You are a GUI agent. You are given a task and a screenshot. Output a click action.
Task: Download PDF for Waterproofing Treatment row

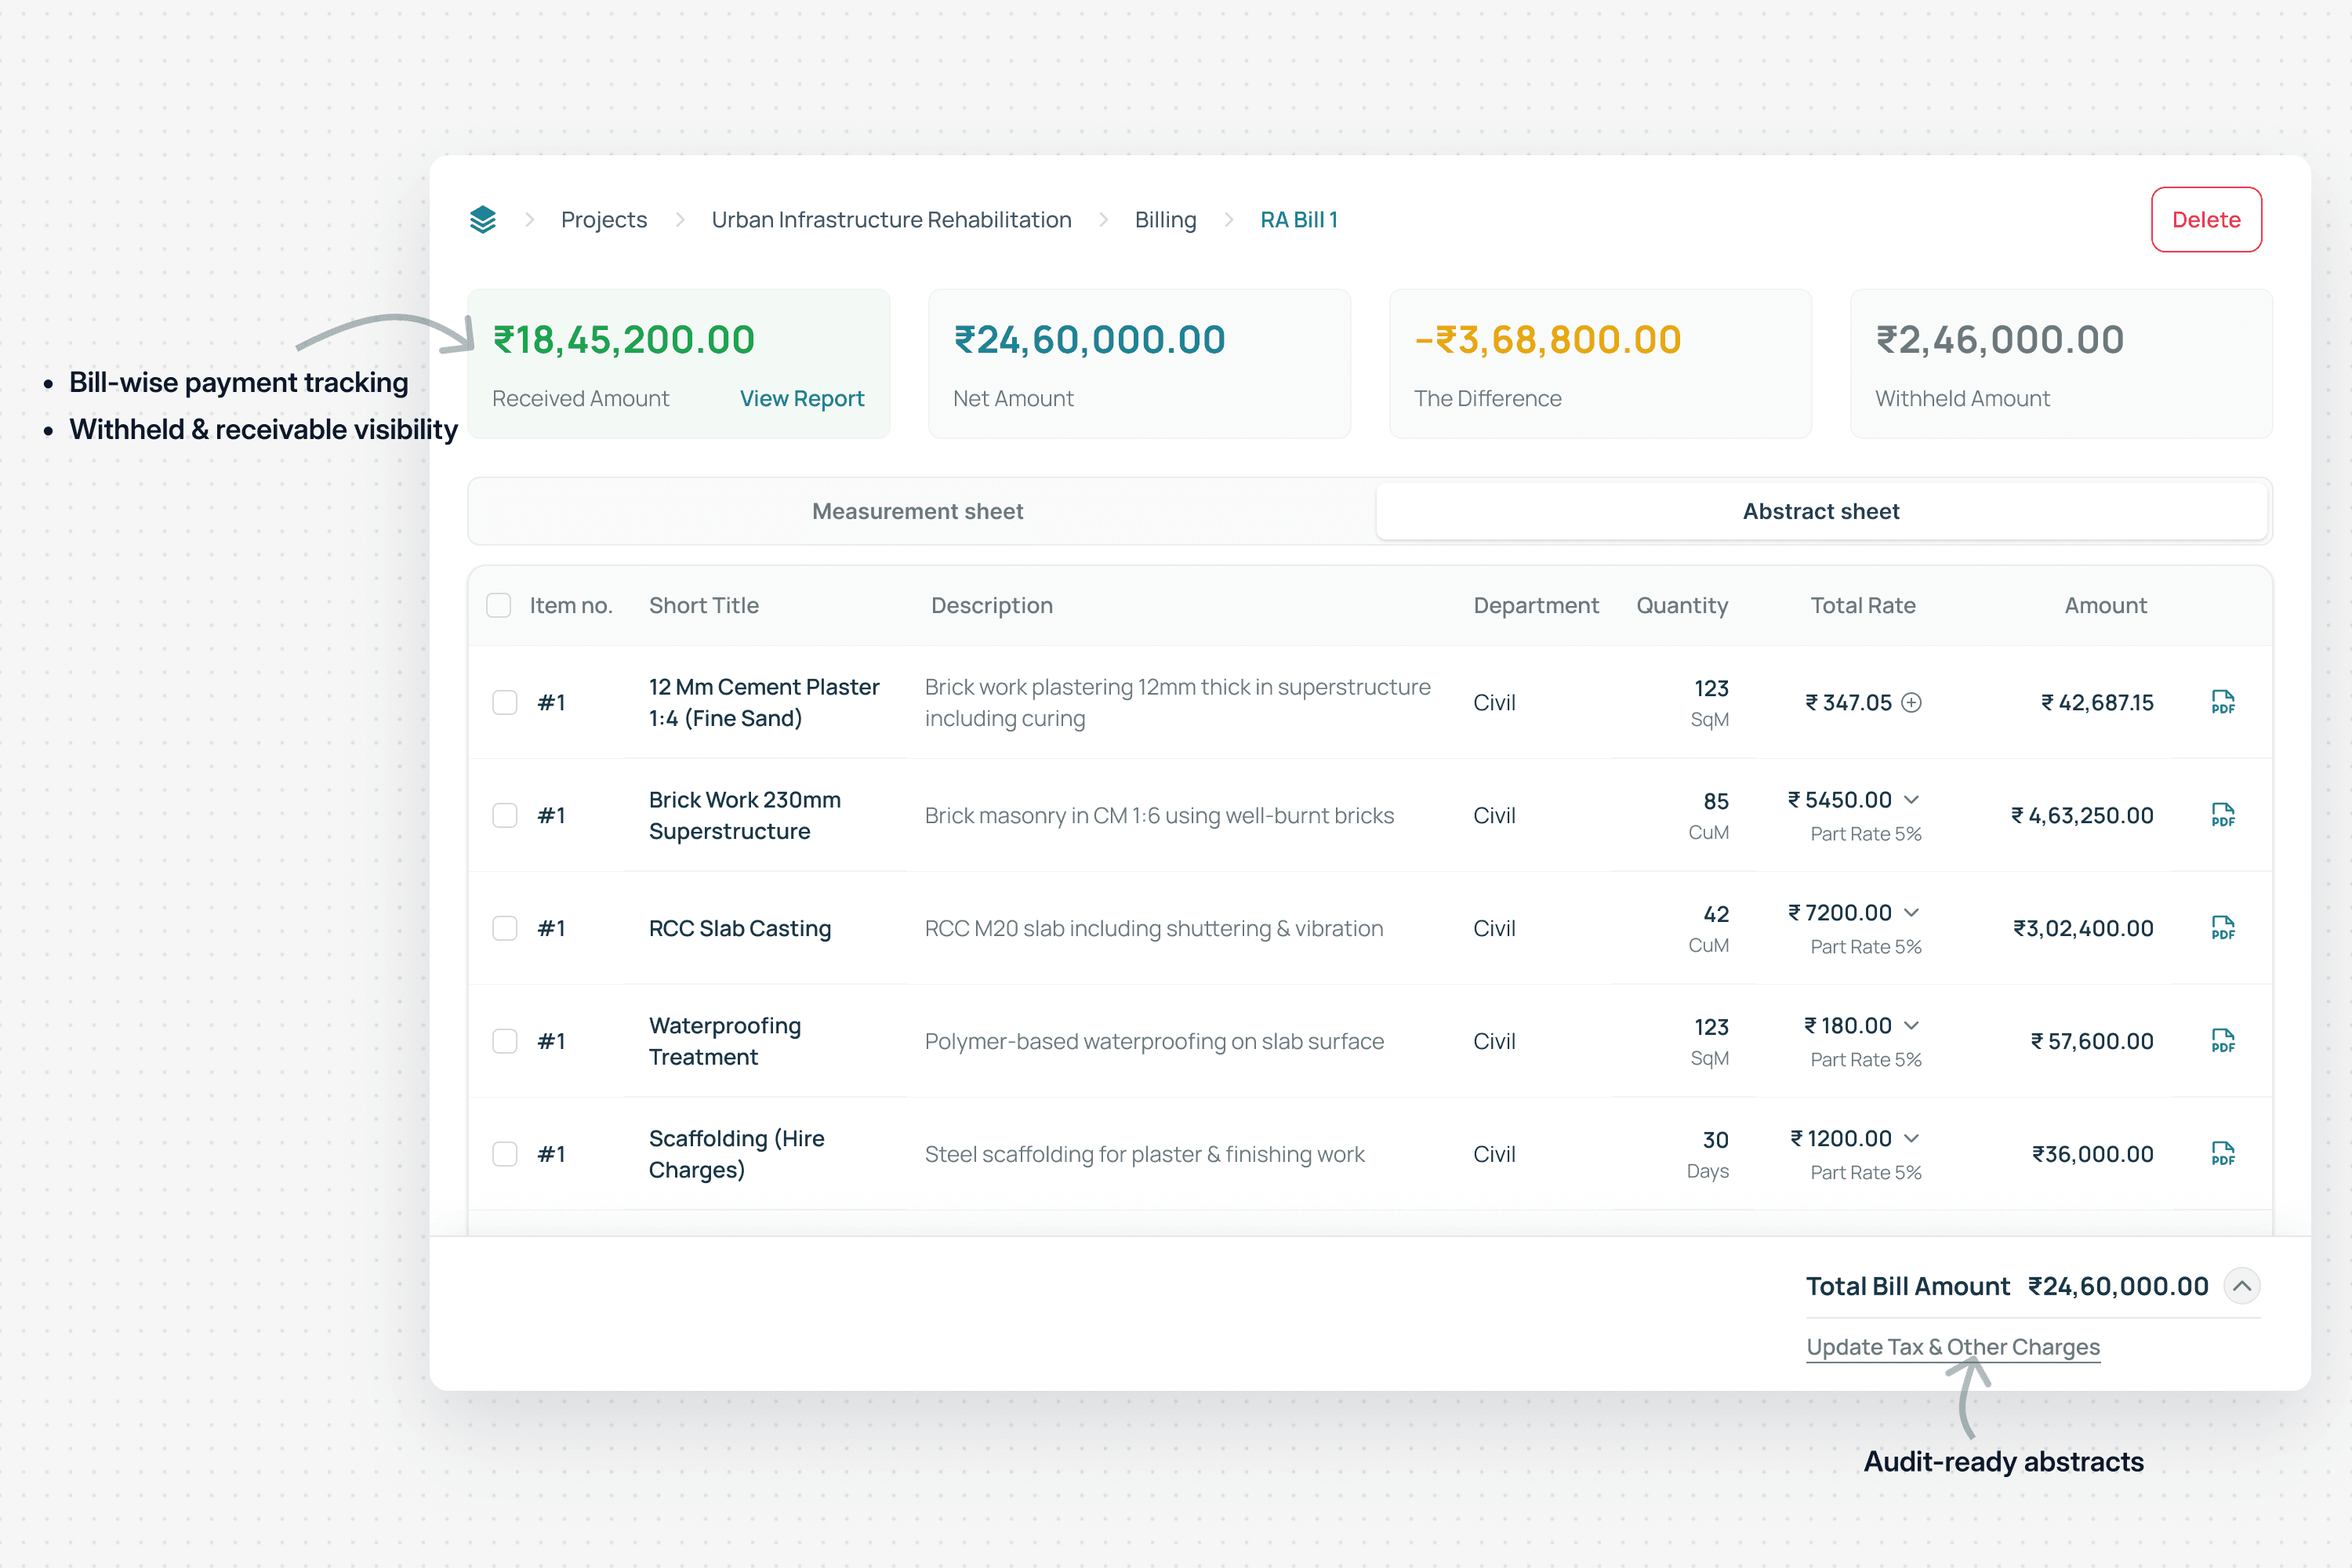click(x=2222, y=1041)
